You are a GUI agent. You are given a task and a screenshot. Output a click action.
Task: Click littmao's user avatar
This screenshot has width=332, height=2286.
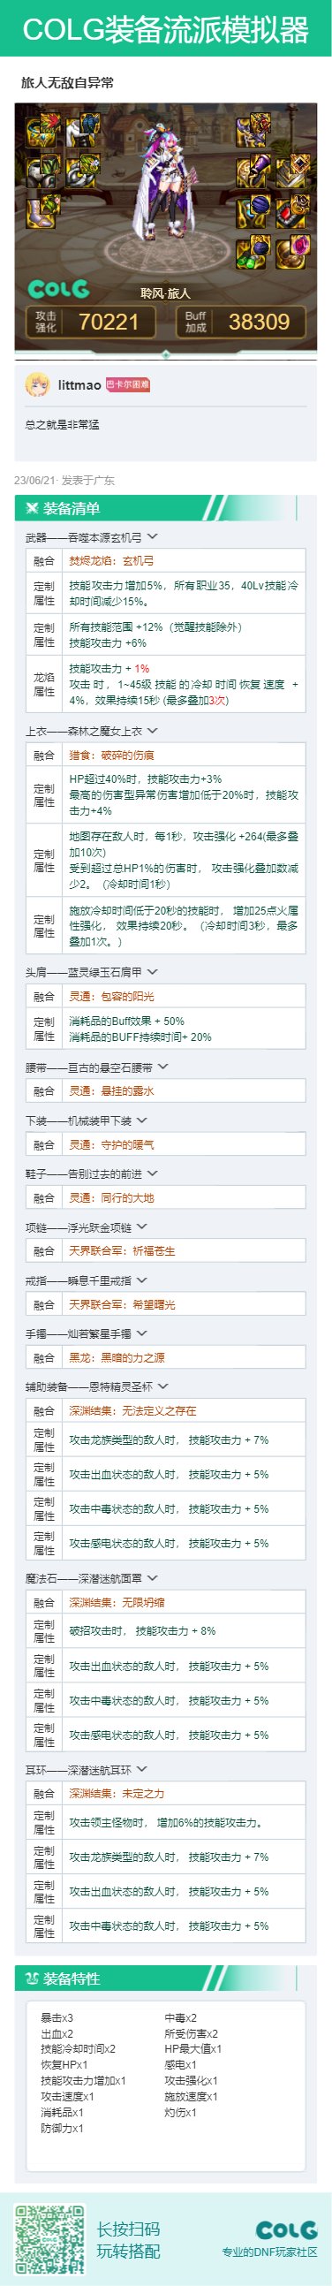tap(37, 384)
